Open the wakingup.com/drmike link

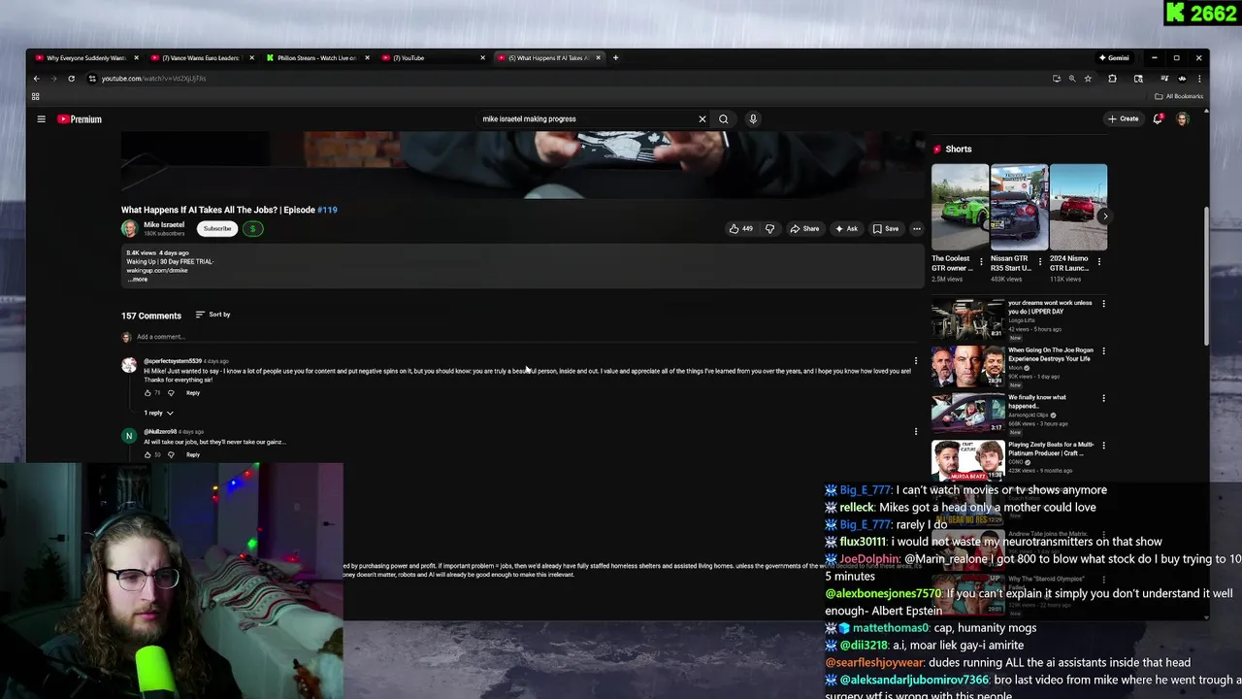(x=157, y=270)
